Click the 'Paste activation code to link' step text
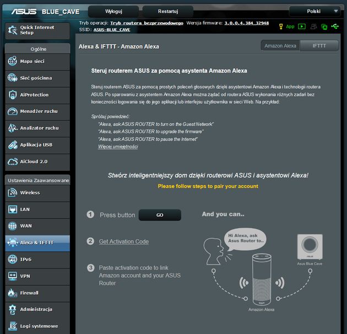This screenshot has width=347, height=334. click(140, 276)
